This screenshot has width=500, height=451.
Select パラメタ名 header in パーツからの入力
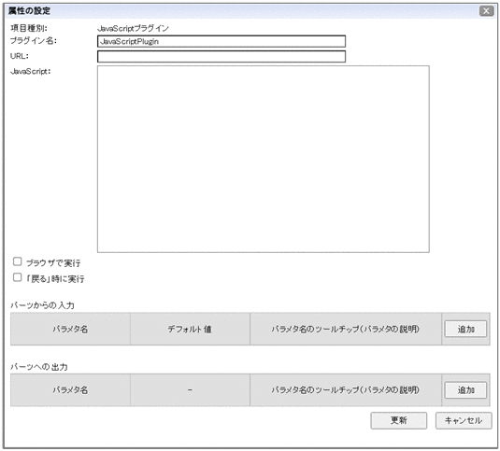tap(70, 329)
